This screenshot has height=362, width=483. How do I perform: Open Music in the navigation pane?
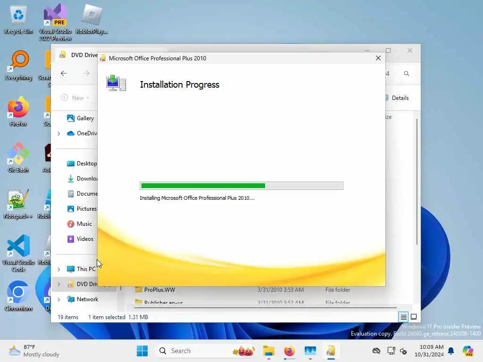[x=79, y=224]
